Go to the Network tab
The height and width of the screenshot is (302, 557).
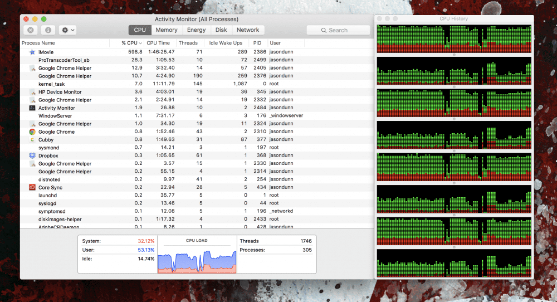248,30
